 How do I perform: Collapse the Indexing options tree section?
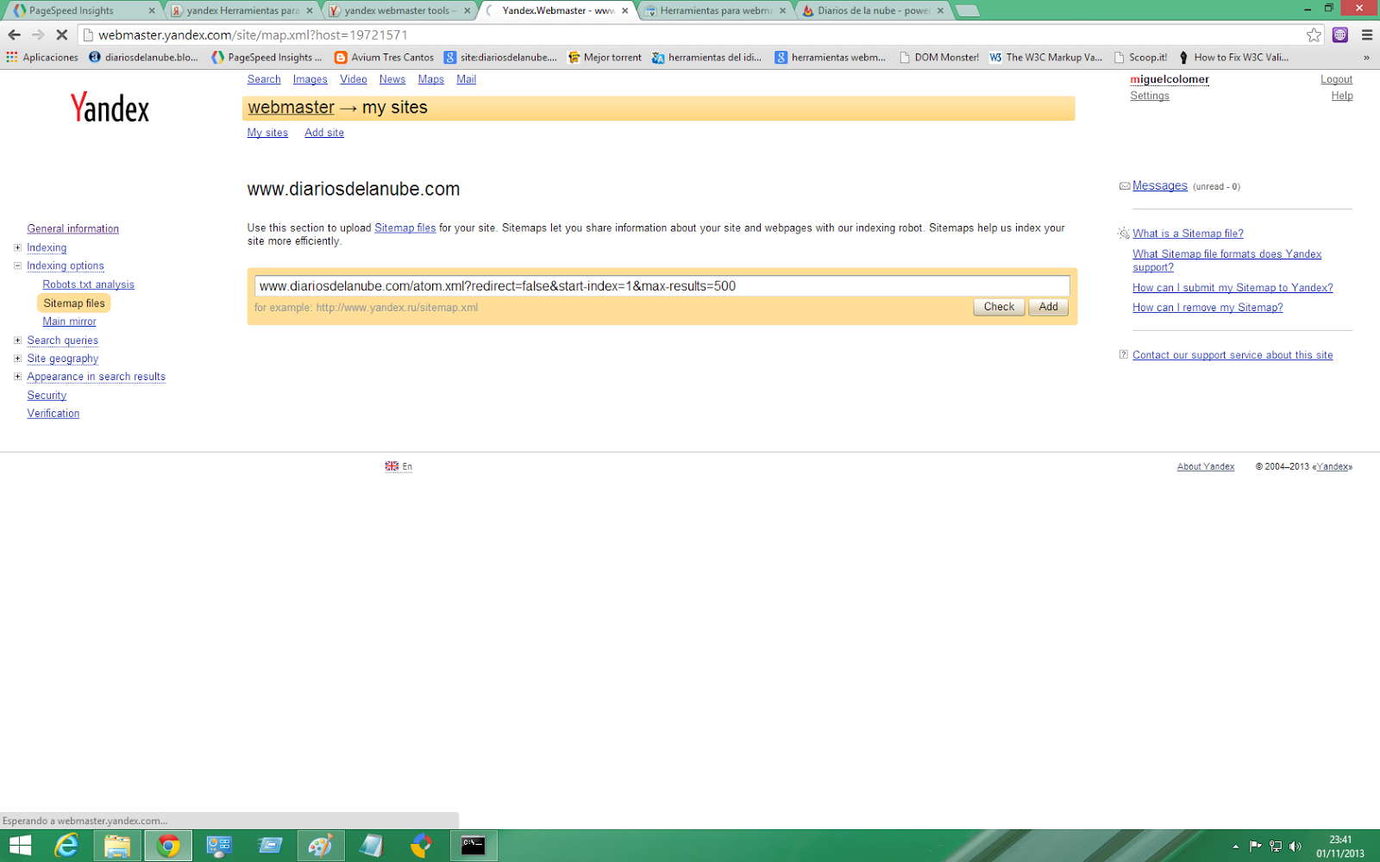tap(17, 265)
